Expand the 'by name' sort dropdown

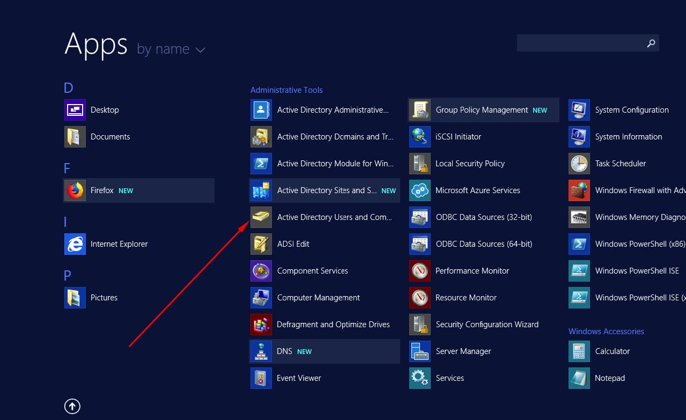(171, 49)
